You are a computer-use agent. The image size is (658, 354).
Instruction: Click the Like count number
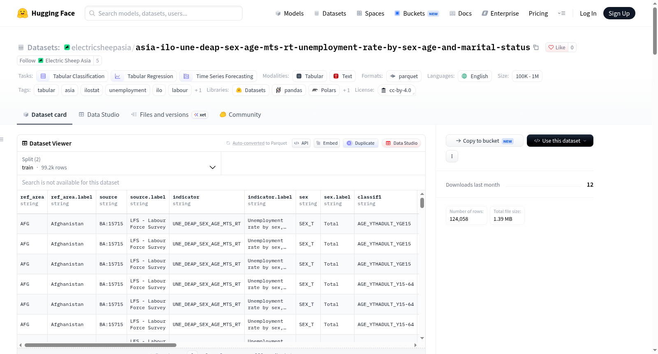572,47
